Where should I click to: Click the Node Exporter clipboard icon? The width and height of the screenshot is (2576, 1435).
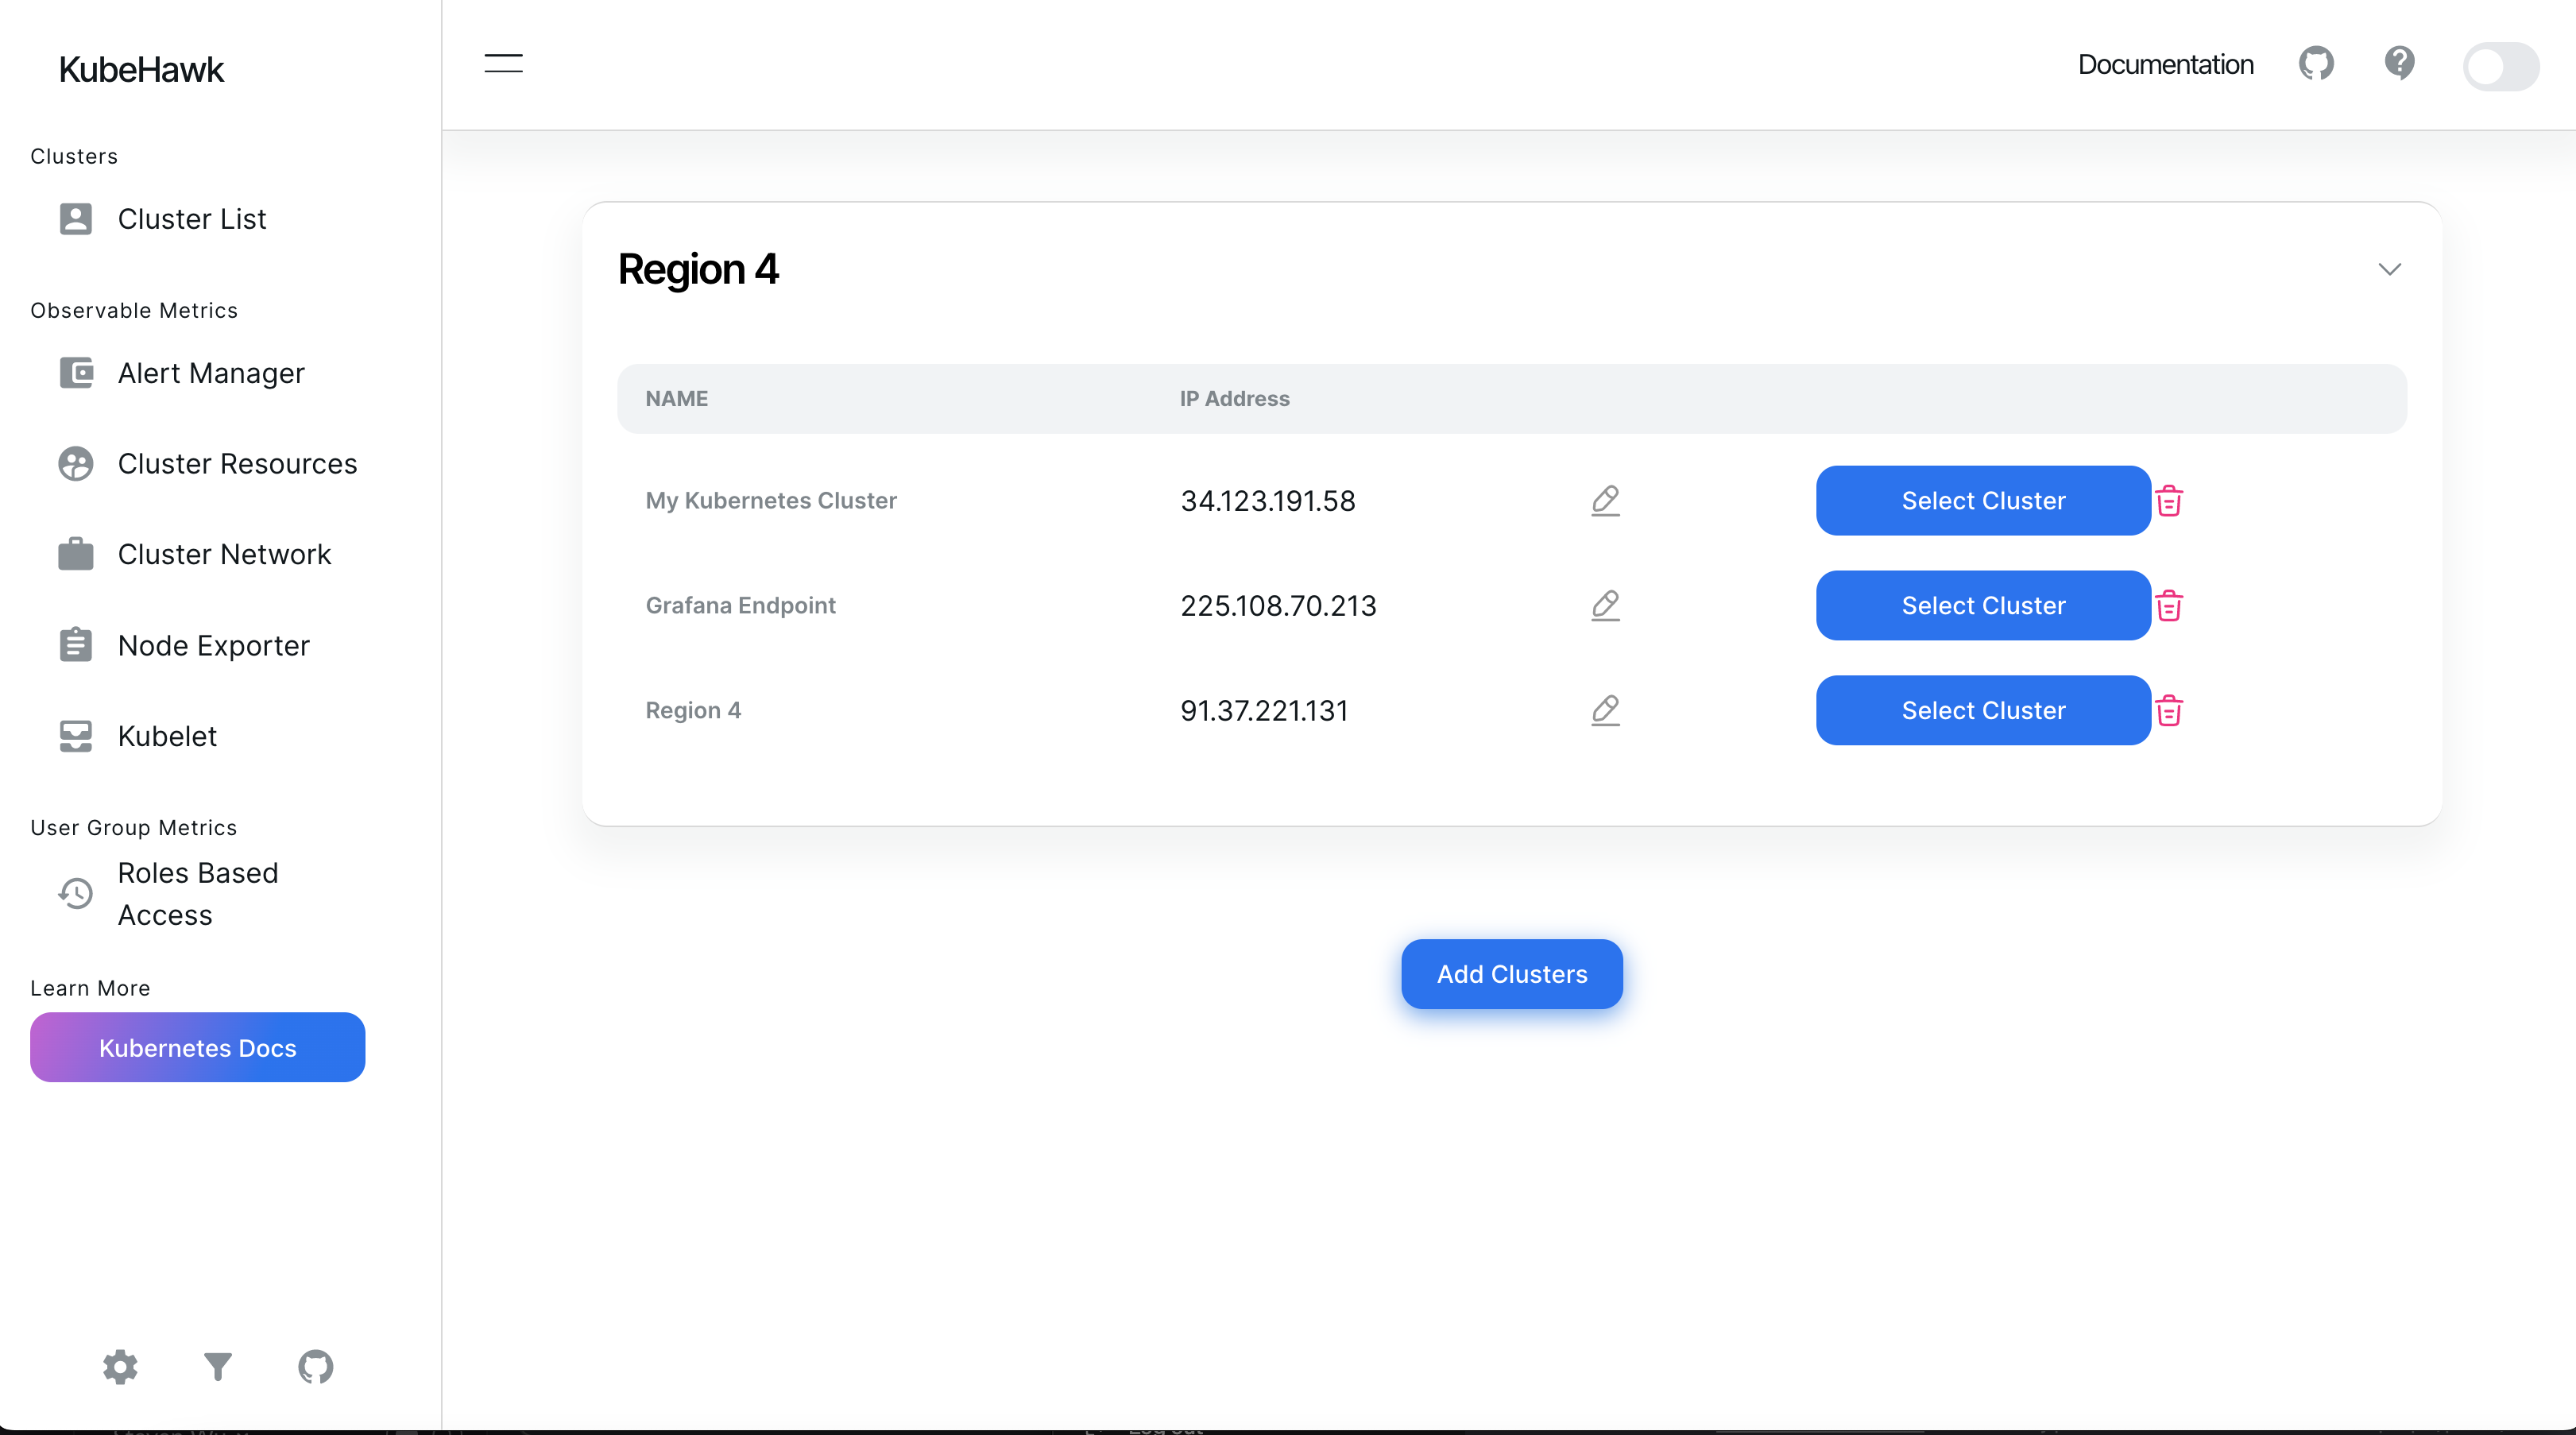coord(76,645)
